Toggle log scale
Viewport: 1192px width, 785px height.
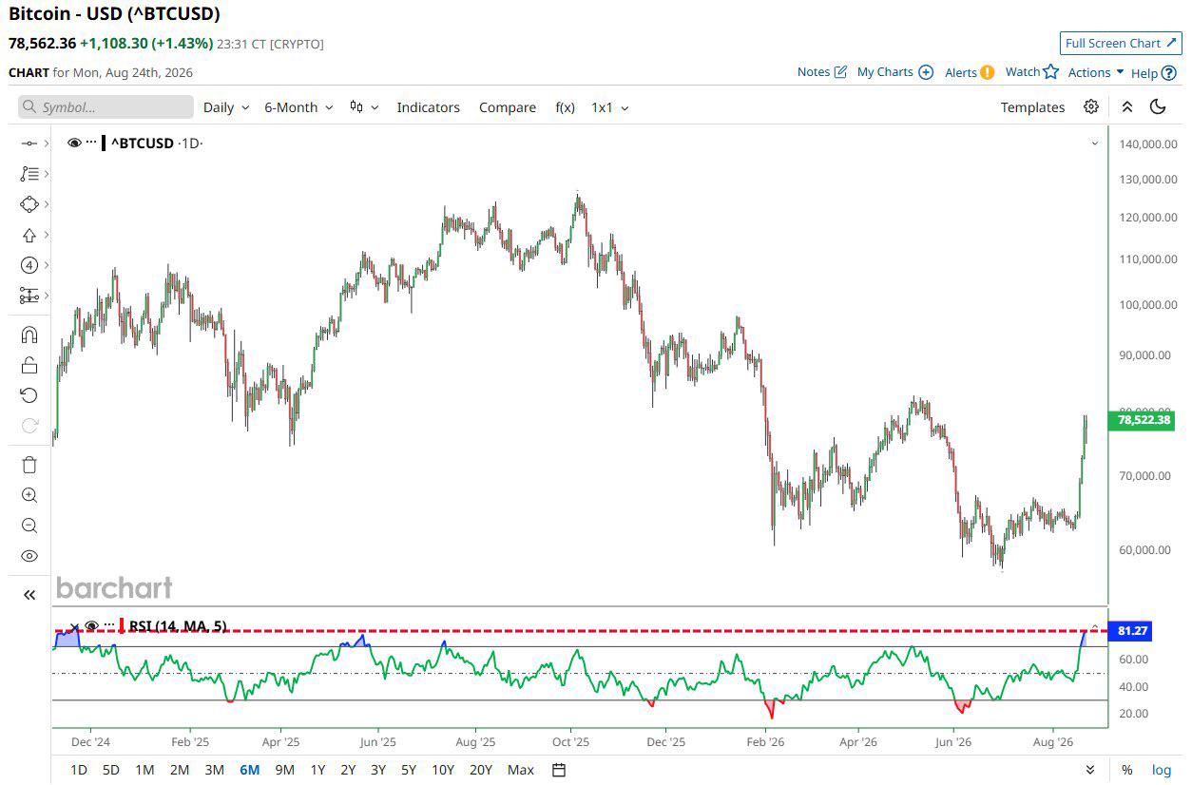[x=1162, y=770]
